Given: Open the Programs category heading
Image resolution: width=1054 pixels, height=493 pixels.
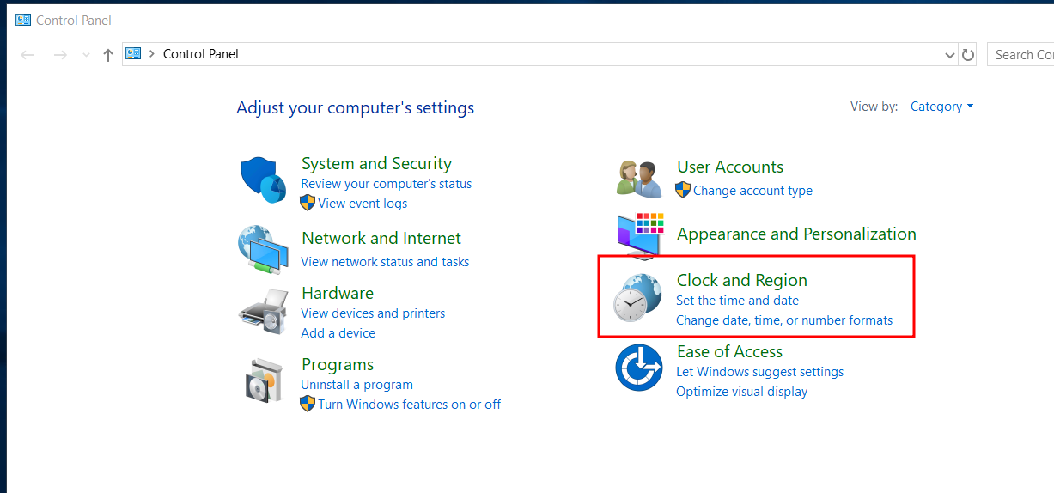Looking at the screenshot, I should (x=338, y=364).
